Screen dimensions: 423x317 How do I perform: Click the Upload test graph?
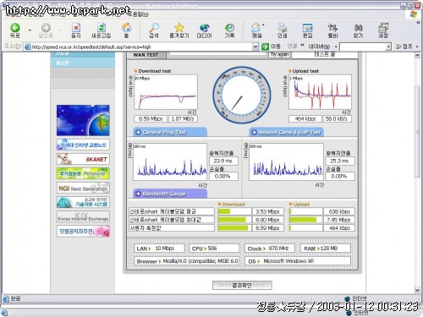[320, 92]
